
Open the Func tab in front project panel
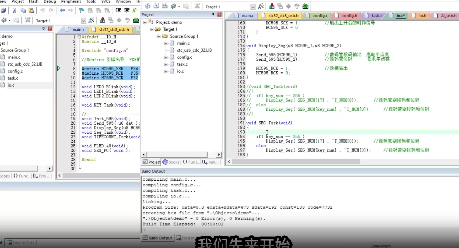click(x=191, y=162)
